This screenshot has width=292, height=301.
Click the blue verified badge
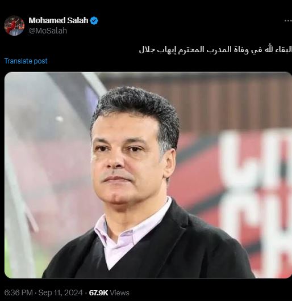(94, 20)
